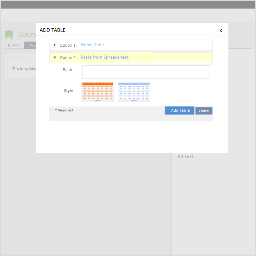256x256 pixels.
Task: Choose the blue table style thumbnail
Action: 134,92
